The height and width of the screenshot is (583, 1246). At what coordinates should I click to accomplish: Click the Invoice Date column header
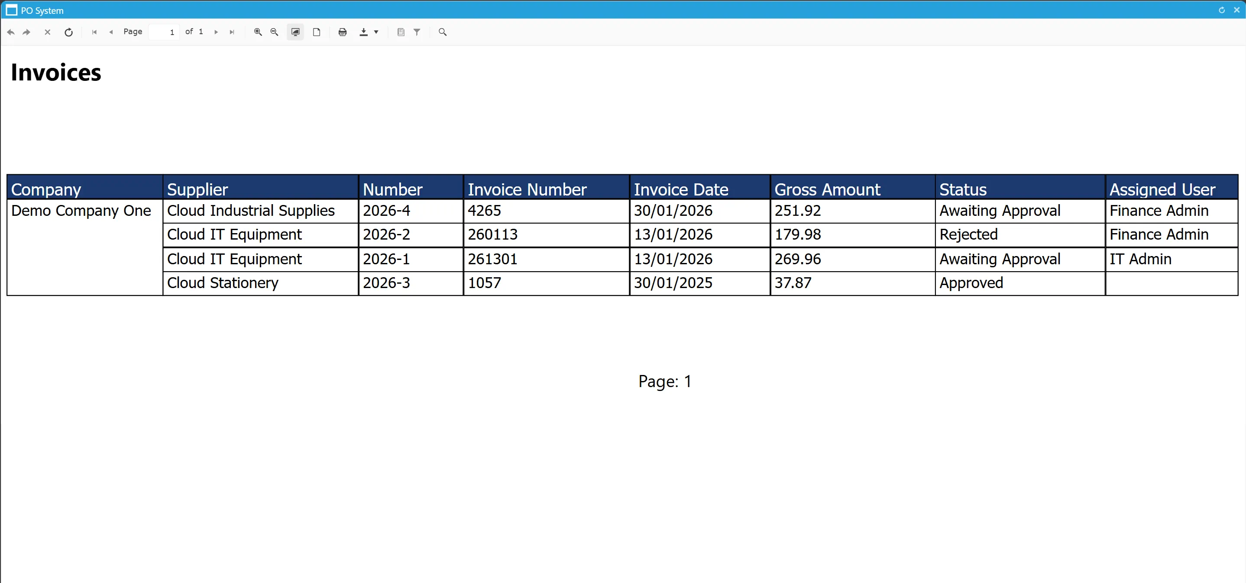pyautogui.click(x=700, y=187)
